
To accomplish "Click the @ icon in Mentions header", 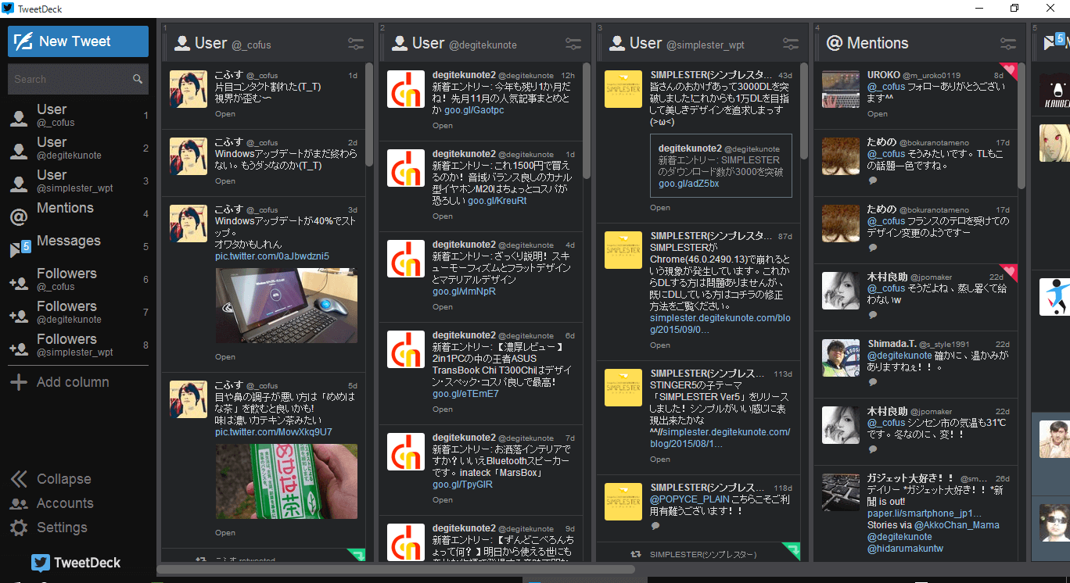I will [x=834, y=43].
